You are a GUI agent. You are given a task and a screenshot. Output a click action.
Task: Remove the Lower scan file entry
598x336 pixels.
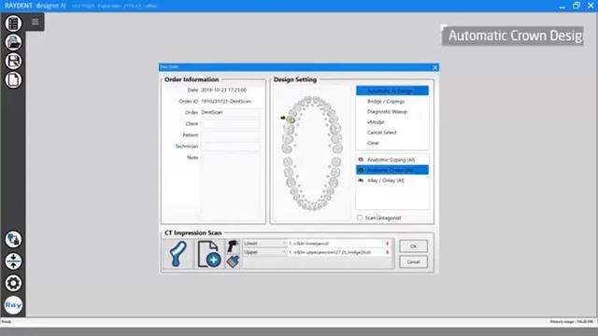tap(388, 244)
